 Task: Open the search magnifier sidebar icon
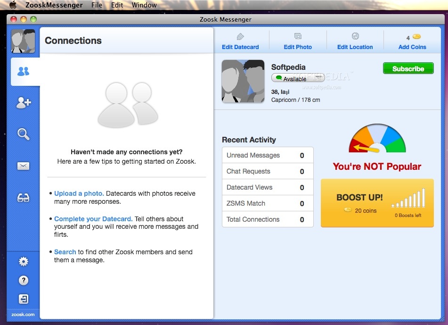pos(23,134)
